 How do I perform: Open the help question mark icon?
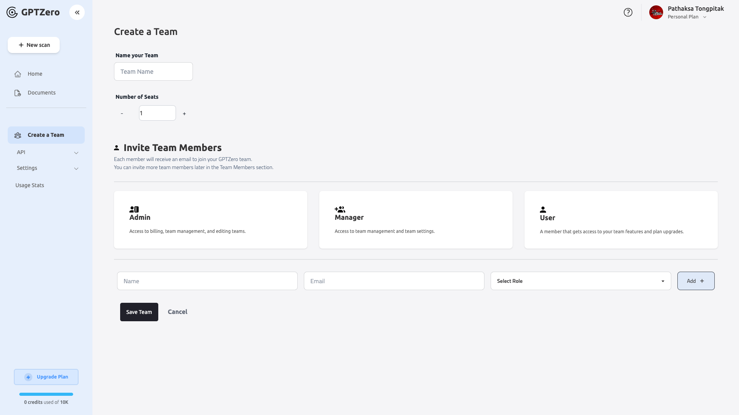(x=628, y=12)
